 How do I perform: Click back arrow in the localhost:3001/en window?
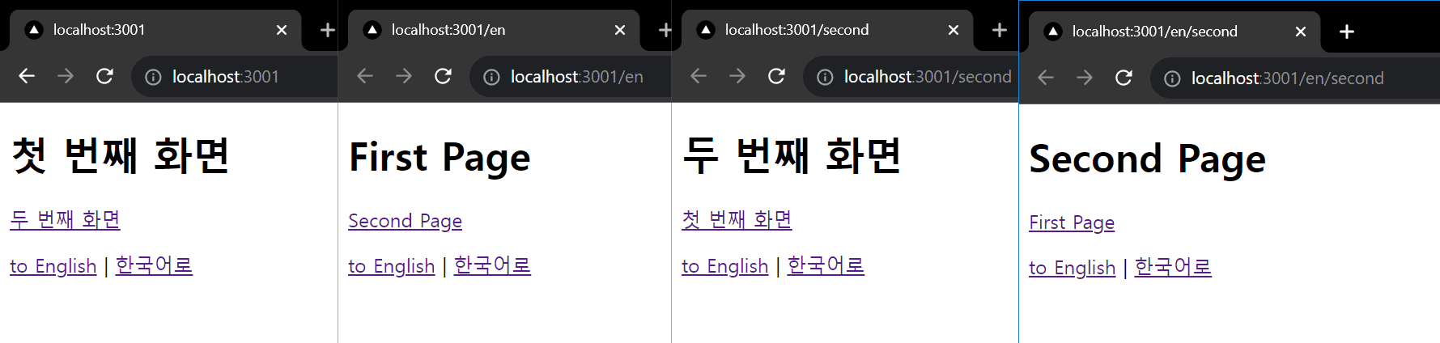(x=365, y=76)
